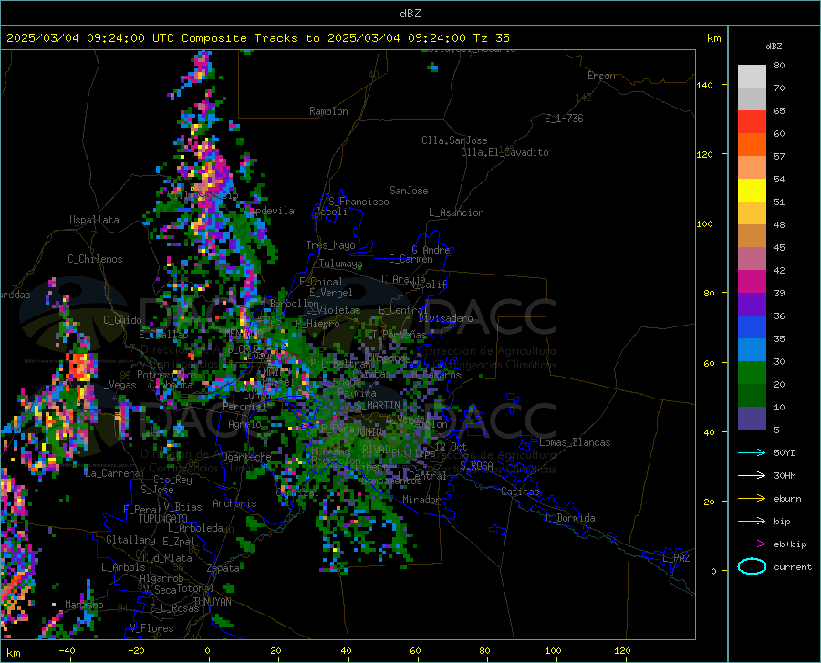Click the 'km' label at bottom-left axis
This screenshot has width=821, height=663.
pyautogui.click(x=13, y=653)
